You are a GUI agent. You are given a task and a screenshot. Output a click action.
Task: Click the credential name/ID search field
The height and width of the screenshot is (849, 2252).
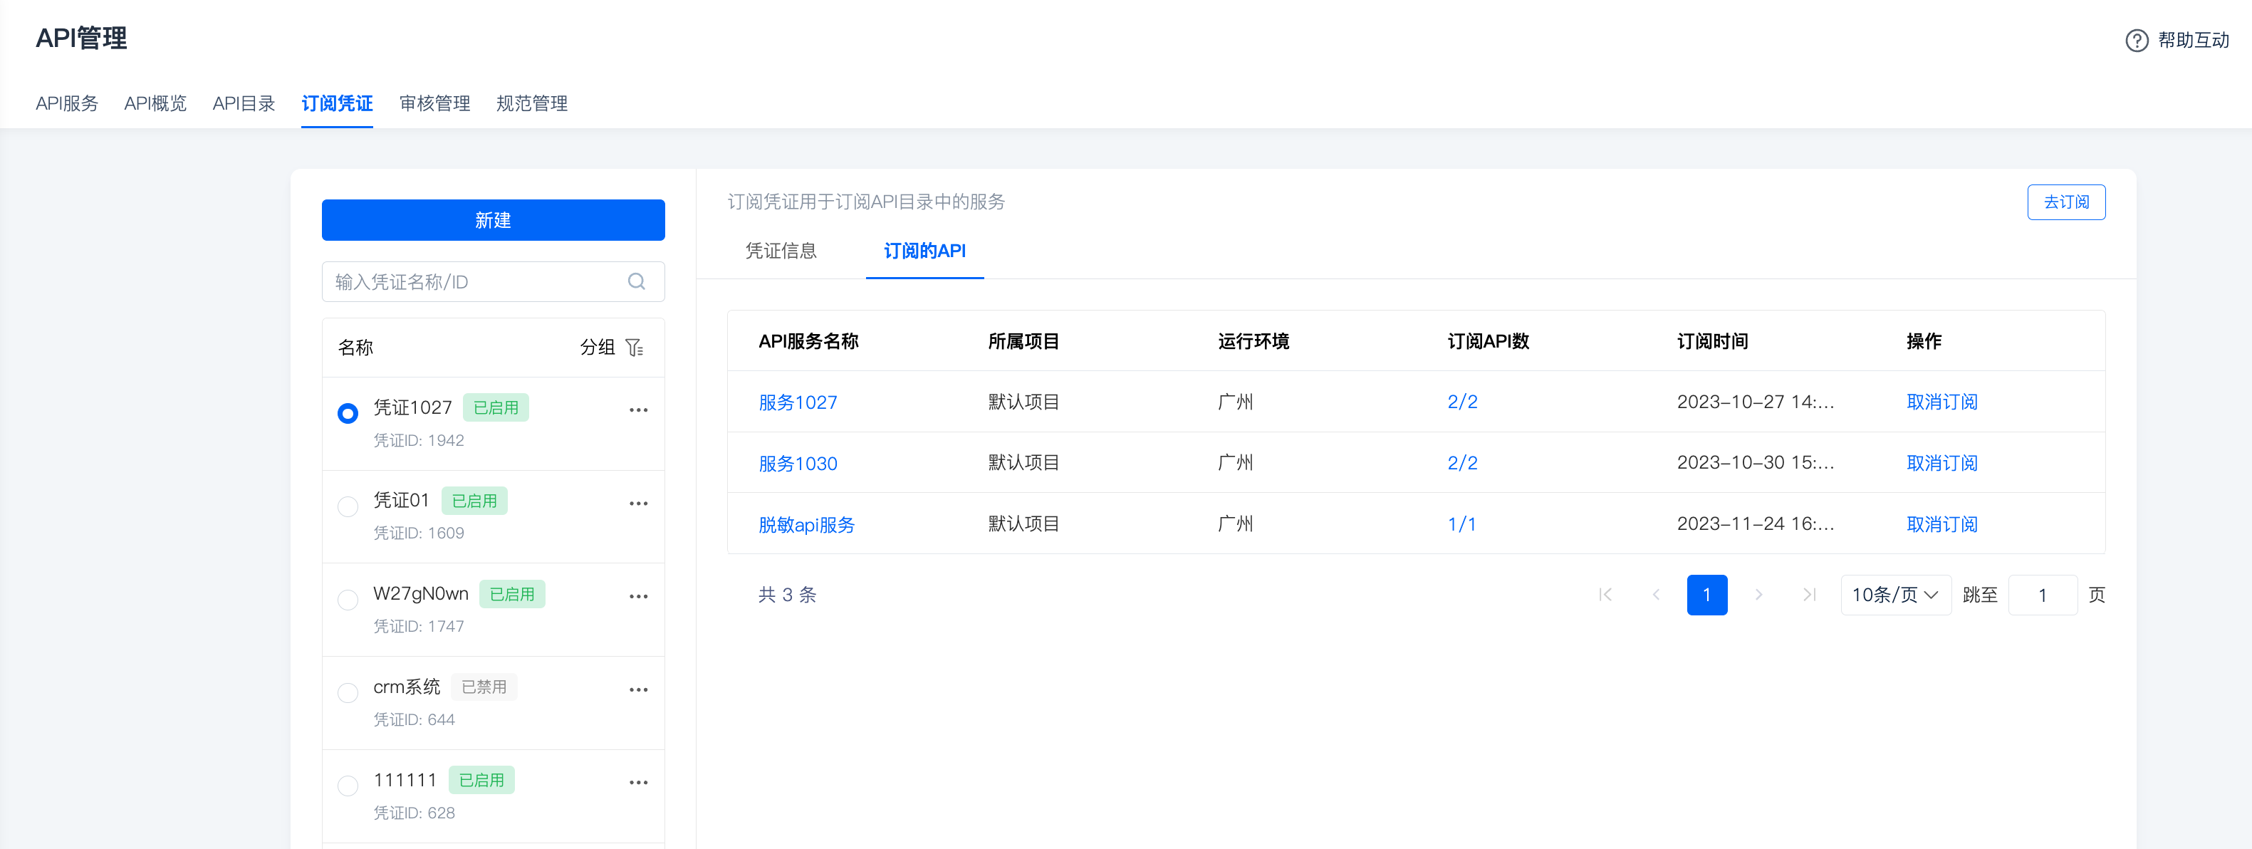pyautogui.click(x=493, y=281)
